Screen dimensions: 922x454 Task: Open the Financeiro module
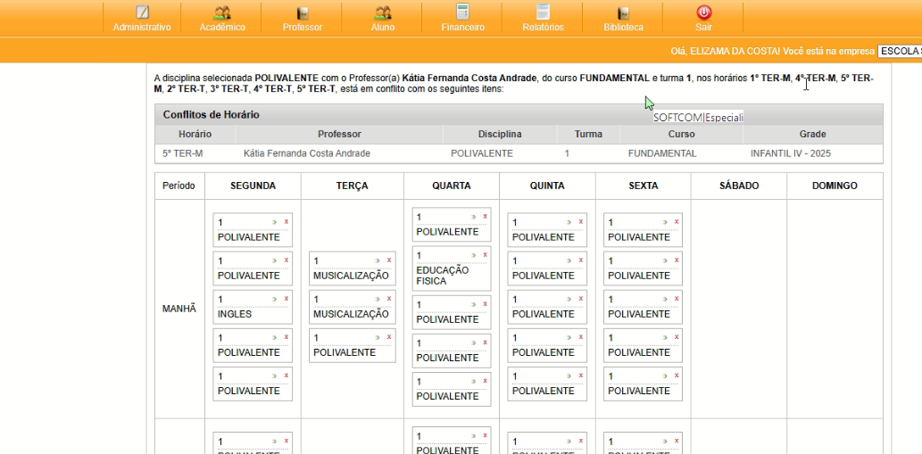(462, 19)
